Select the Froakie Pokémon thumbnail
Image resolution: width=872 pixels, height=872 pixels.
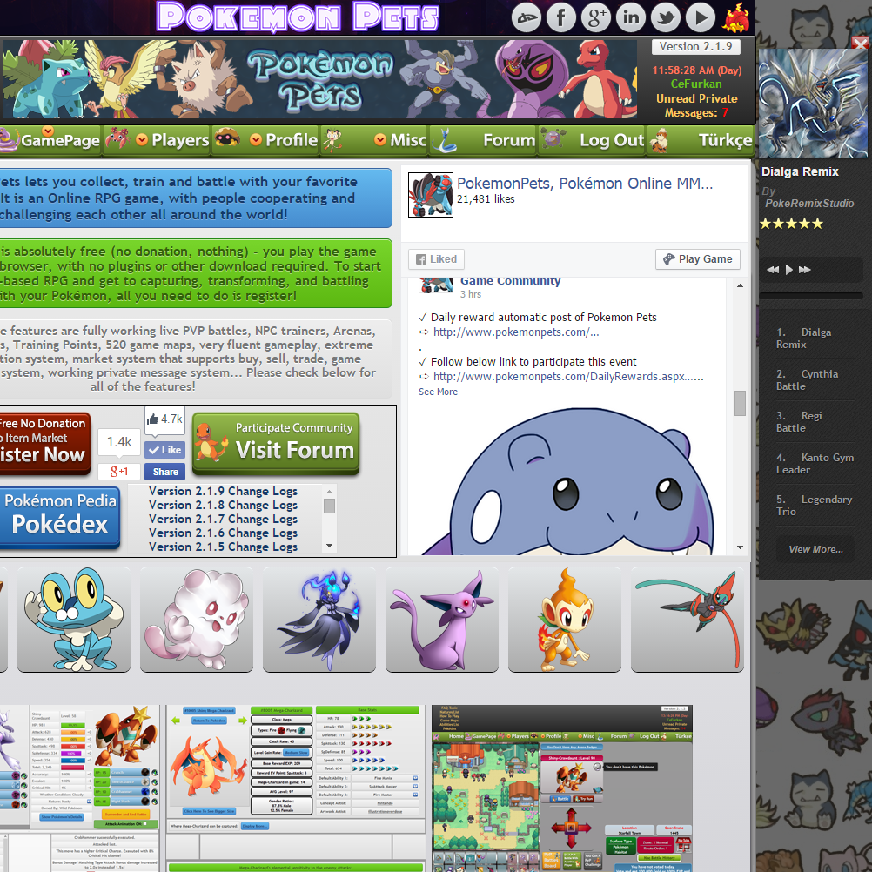[x=73, y=620]
